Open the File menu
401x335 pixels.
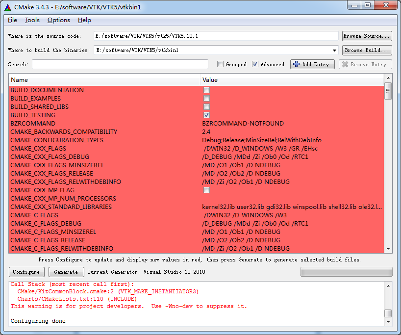12,20
